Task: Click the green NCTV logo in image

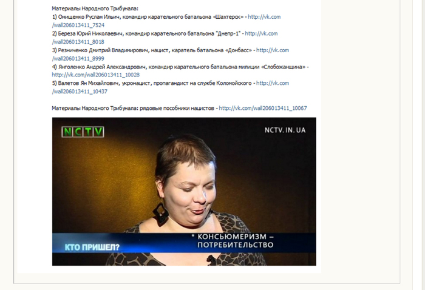Action: [x=83, y=132]
